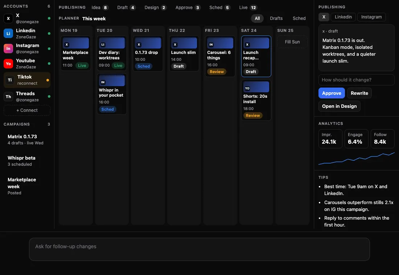This screenshot has width=399, height=275.
Task: Select the Drafts planner filter
Action: pos(276,18)
